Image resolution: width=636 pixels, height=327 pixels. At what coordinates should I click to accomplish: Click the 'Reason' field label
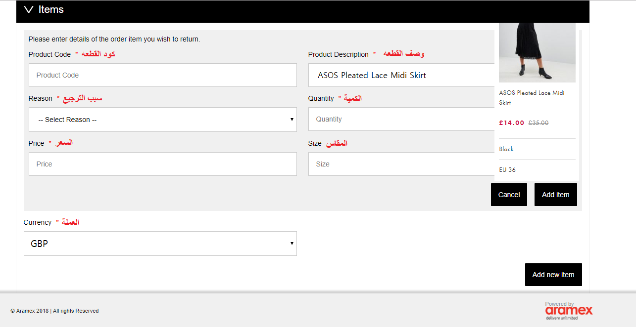(41, 98)
